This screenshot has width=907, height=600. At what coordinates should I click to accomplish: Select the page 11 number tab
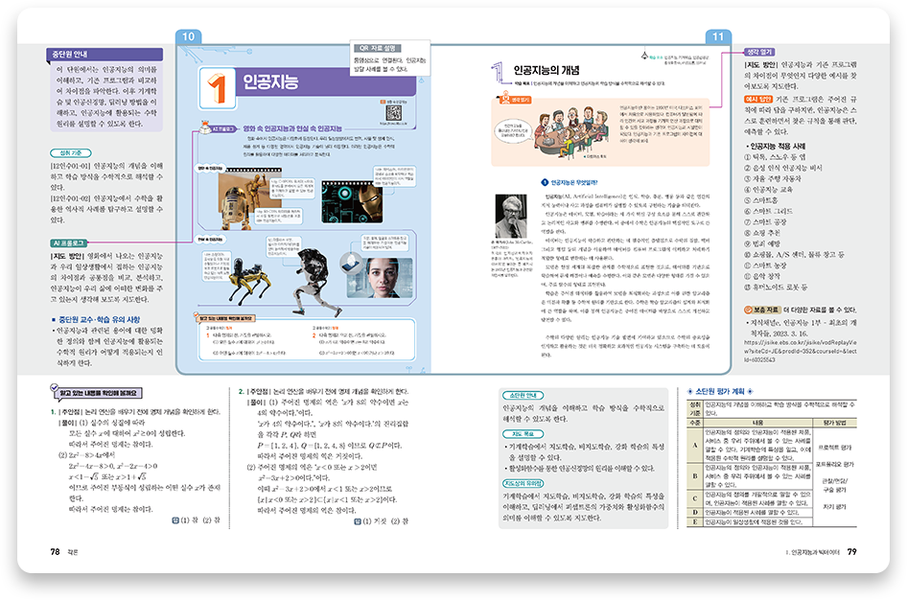(x=718, y=37)
